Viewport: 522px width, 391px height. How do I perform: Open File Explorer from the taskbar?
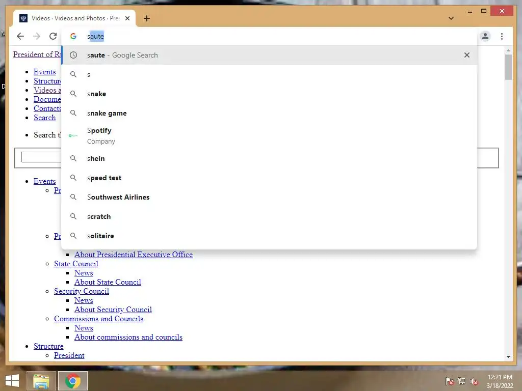(41, 381)
